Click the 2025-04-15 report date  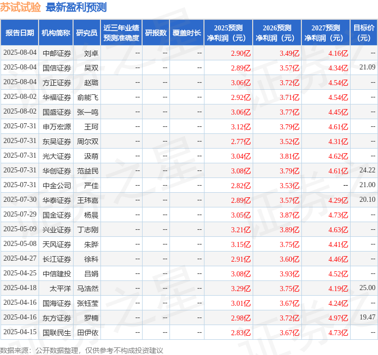pyautogui.click(x=20, y=332)
